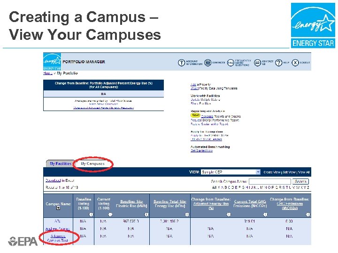Click the Federal Sustainability Report link

pyautogui.click(x=209, y=124)
